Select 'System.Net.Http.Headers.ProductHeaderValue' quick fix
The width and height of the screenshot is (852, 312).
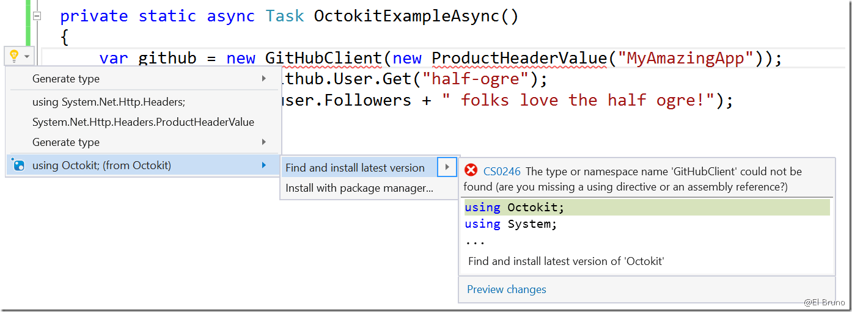pos(143,122)
